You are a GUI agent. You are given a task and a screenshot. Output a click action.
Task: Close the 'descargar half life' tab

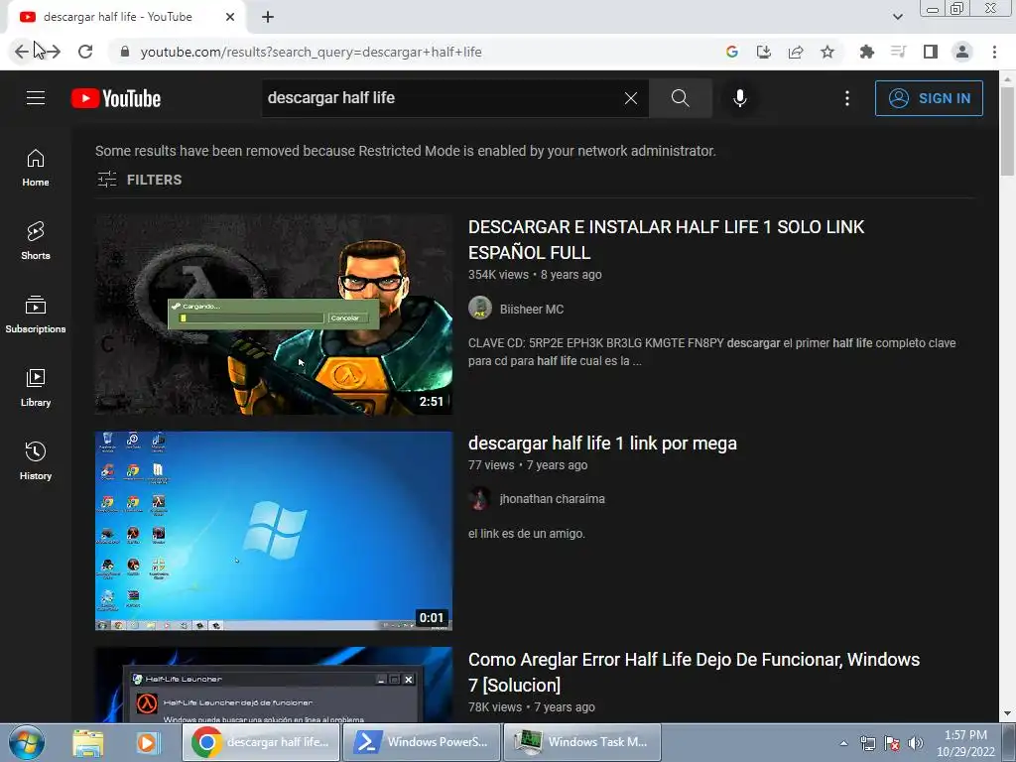point(230,17)
